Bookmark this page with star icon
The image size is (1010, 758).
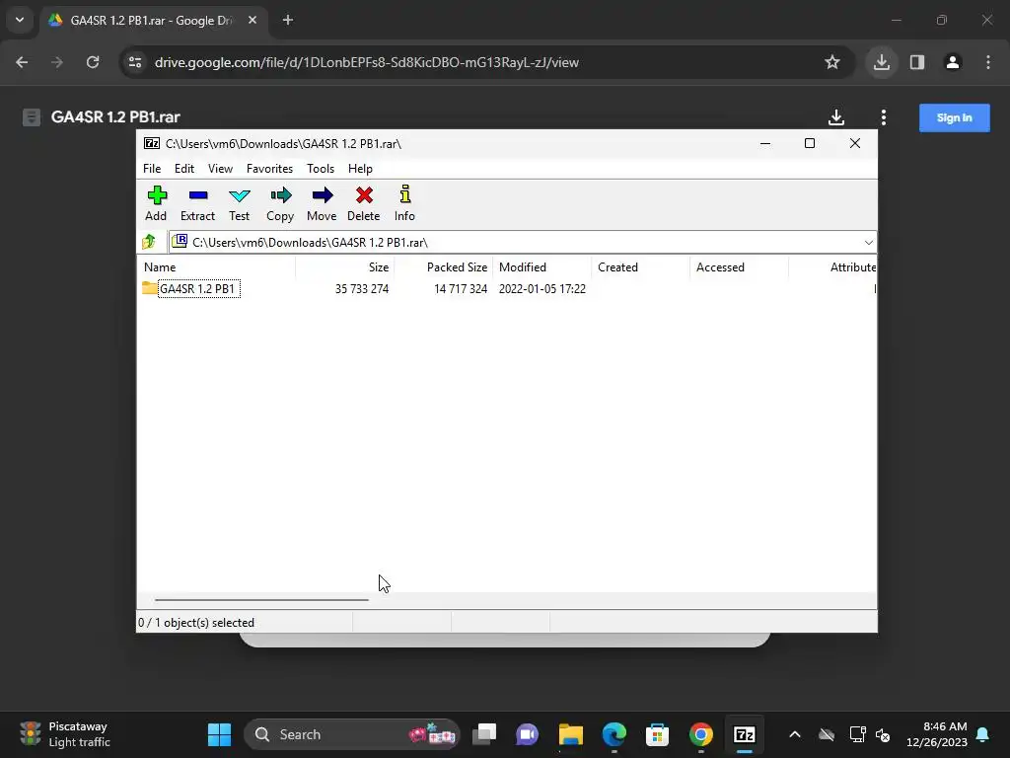click(832, 62)
